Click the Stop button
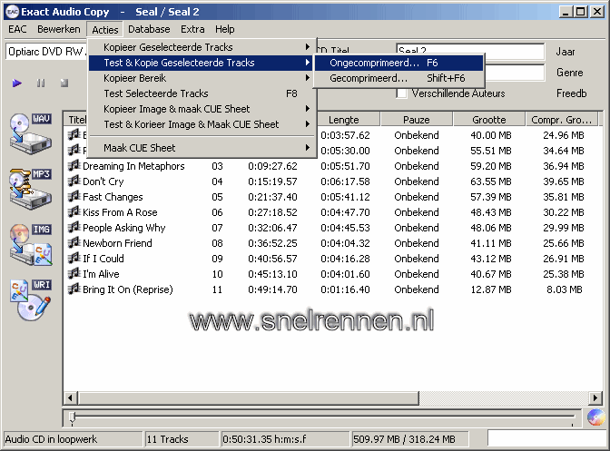Image resolution: width=610 pixels, height=451 pixels. coord(64,83)
